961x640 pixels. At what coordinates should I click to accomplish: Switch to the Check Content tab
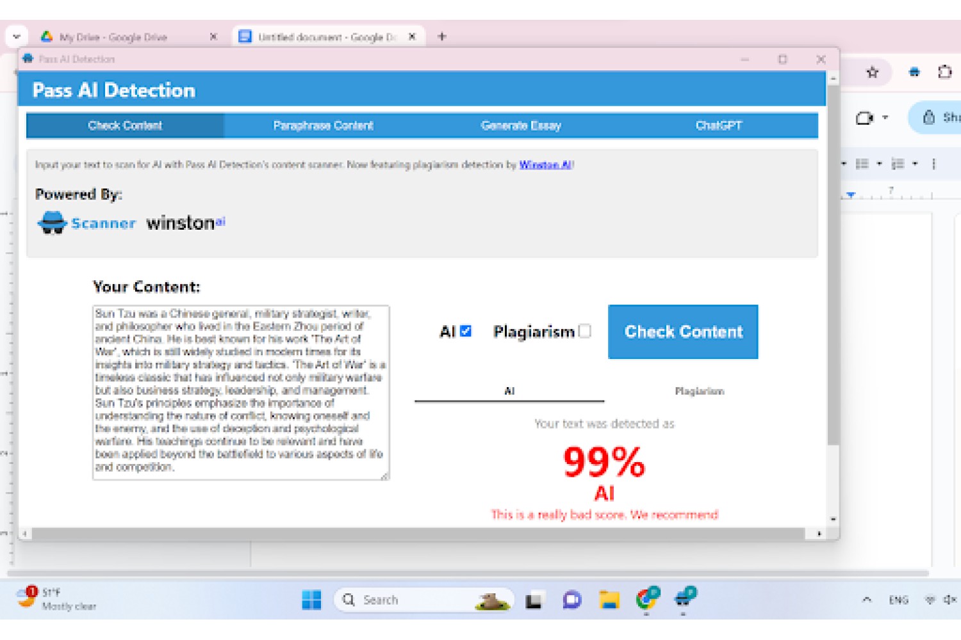click(125, 125)
